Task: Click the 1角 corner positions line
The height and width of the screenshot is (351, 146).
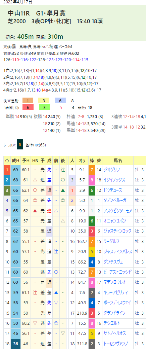Action: pos(50,71)
